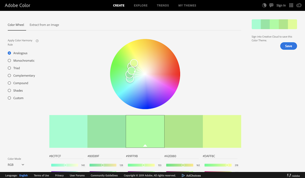Select the #99FF9B base color swatch
The height and width of the screenshot is (178, 305).
point(145,131)
